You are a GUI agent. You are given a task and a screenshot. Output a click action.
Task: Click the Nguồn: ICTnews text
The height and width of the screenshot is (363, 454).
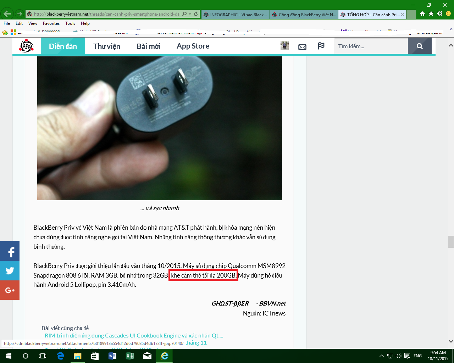pos(264,313)
